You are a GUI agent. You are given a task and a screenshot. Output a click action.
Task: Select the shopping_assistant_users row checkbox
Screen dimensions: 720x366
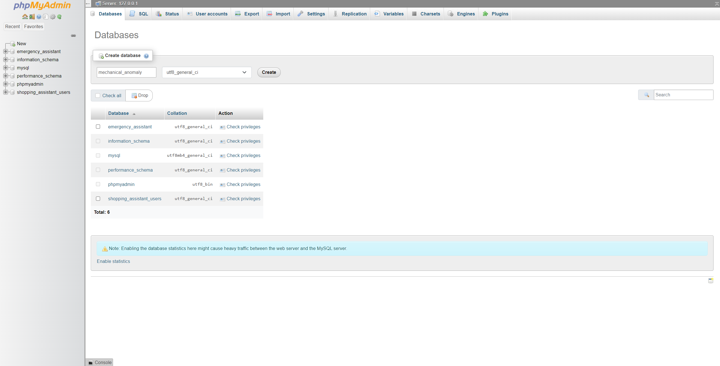pos(98,199)
